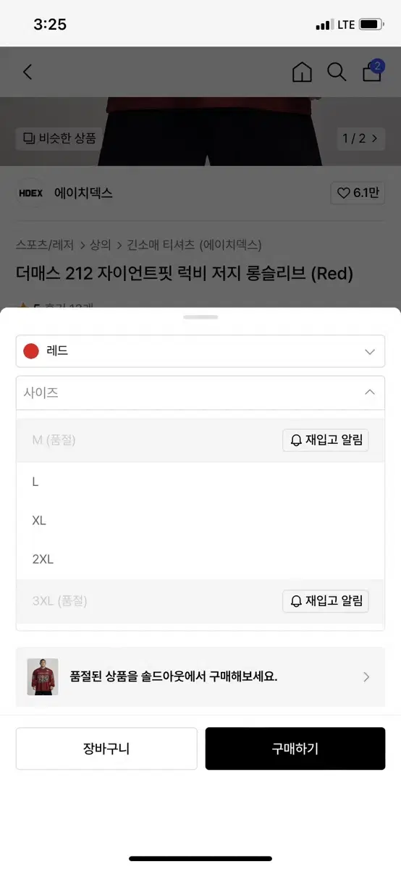Select size XL option

click(200, 521)
